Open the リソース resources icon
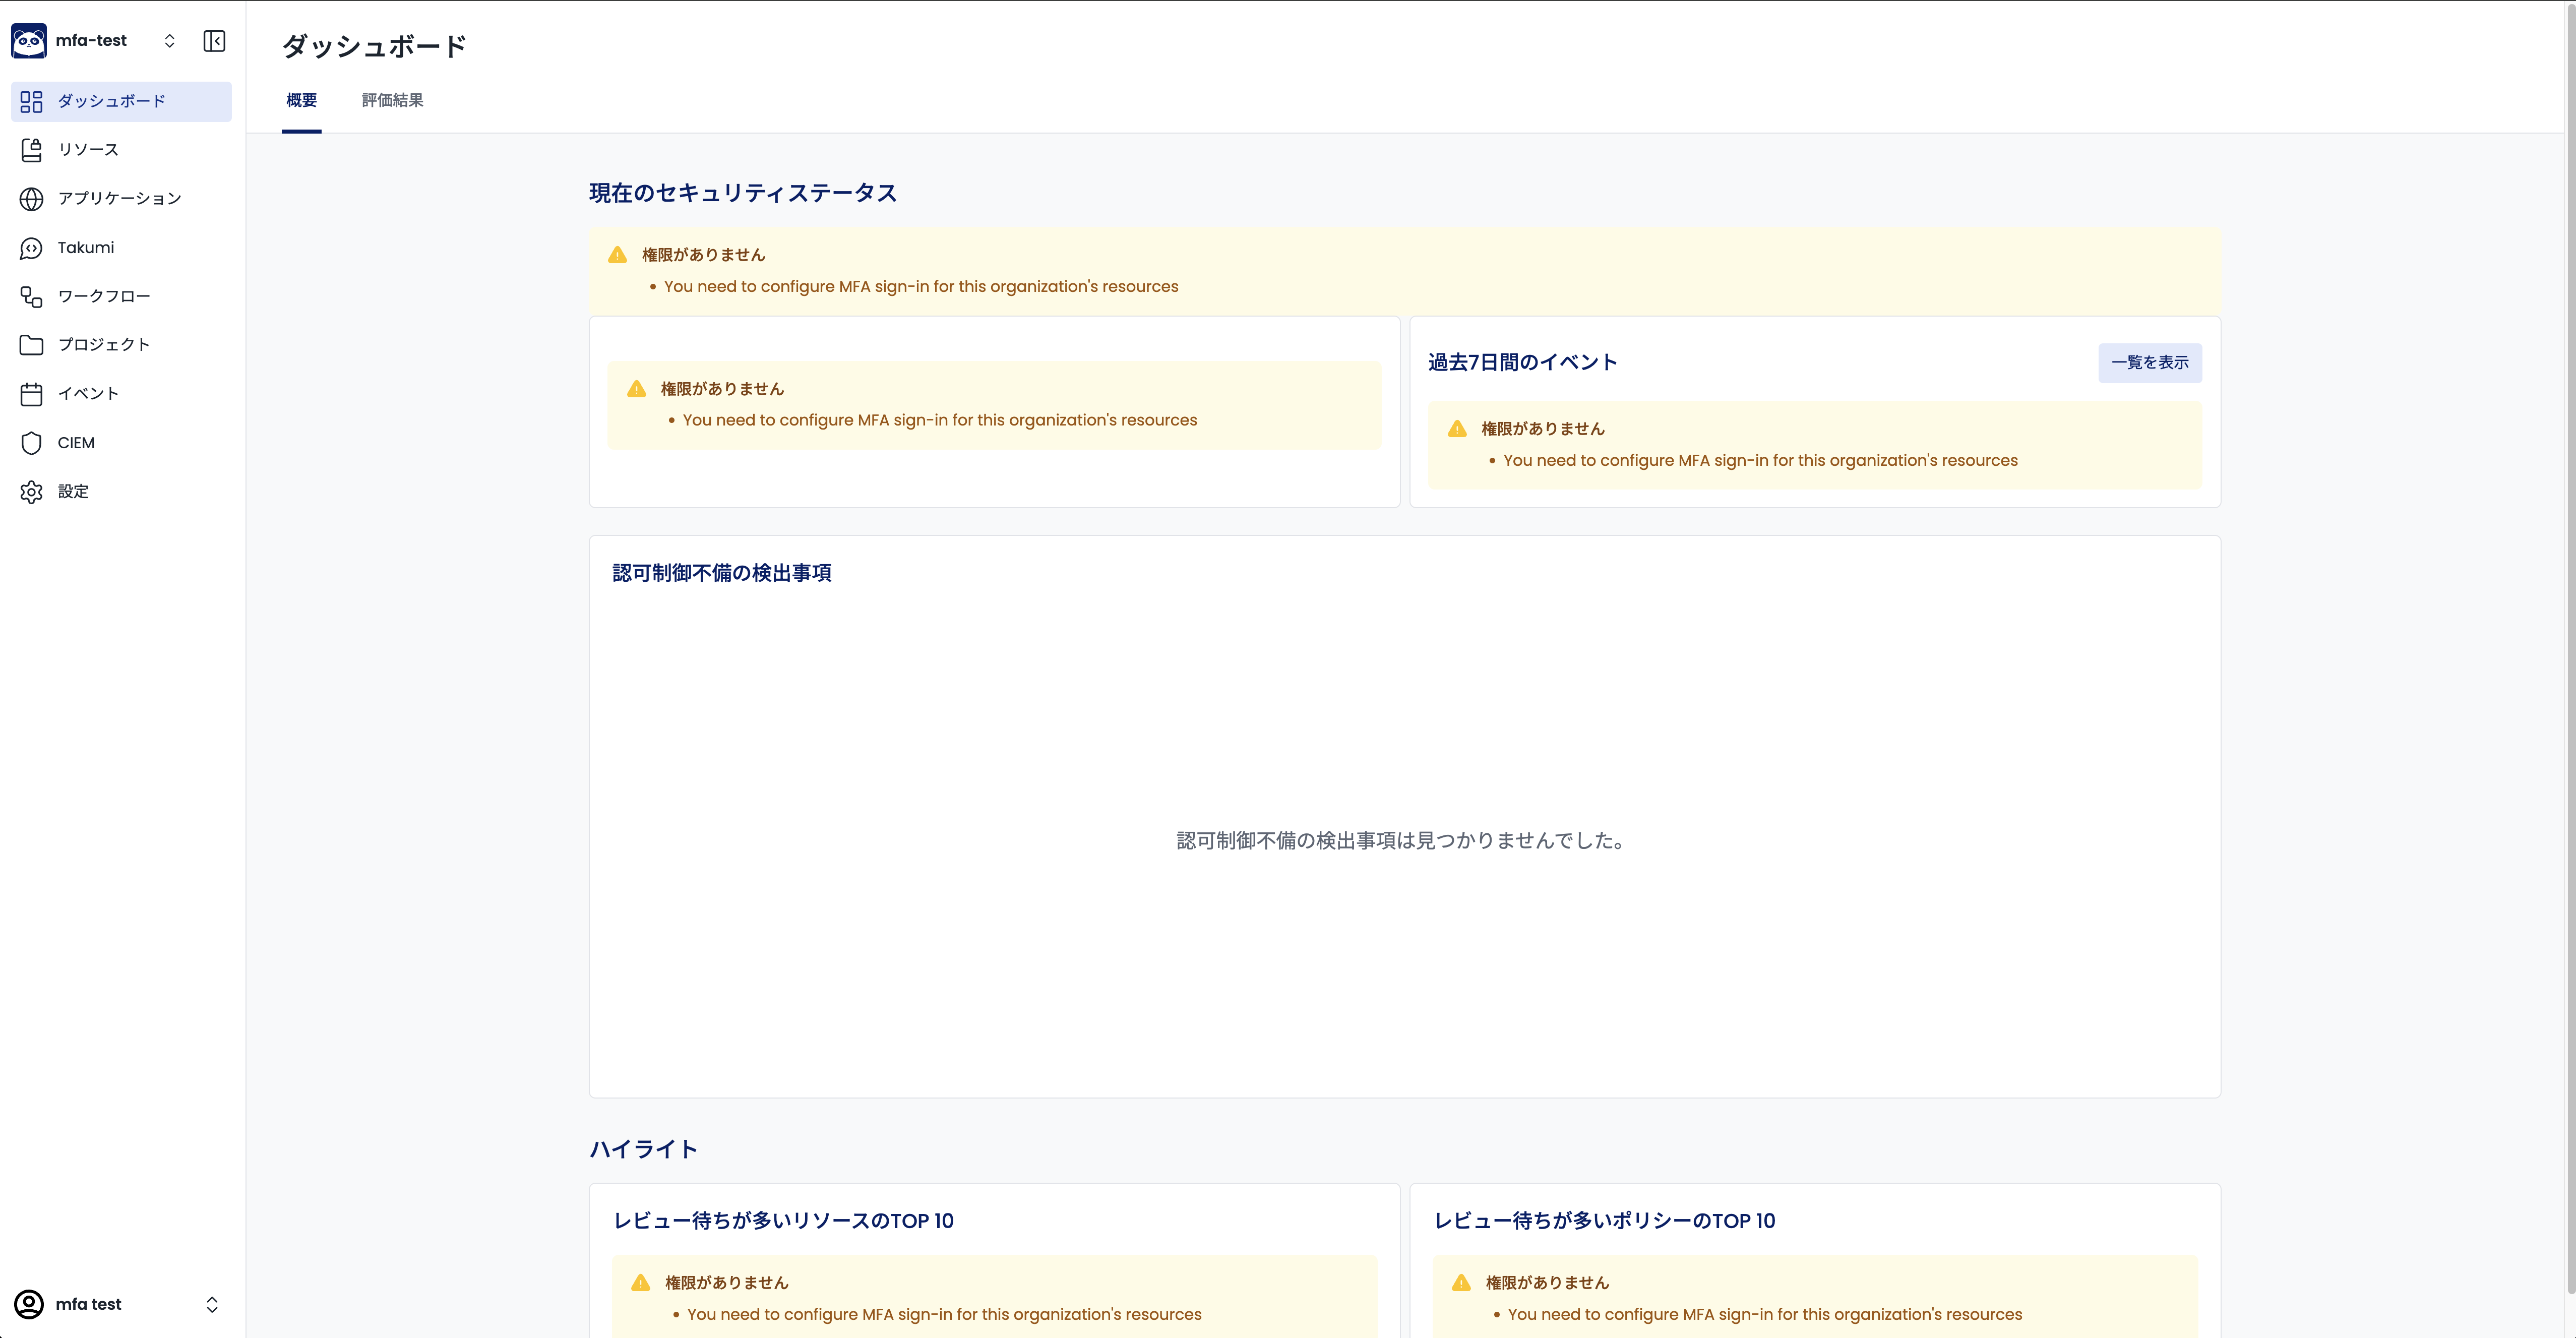Viewport: 2576px width, 1338px height. (32, 150)
